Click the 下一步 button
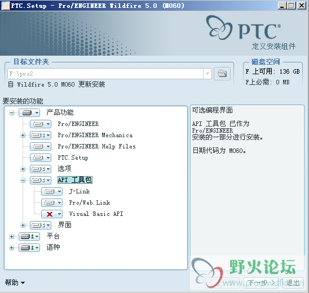Screen dimensions: 309x293 (x=261, y=283)
